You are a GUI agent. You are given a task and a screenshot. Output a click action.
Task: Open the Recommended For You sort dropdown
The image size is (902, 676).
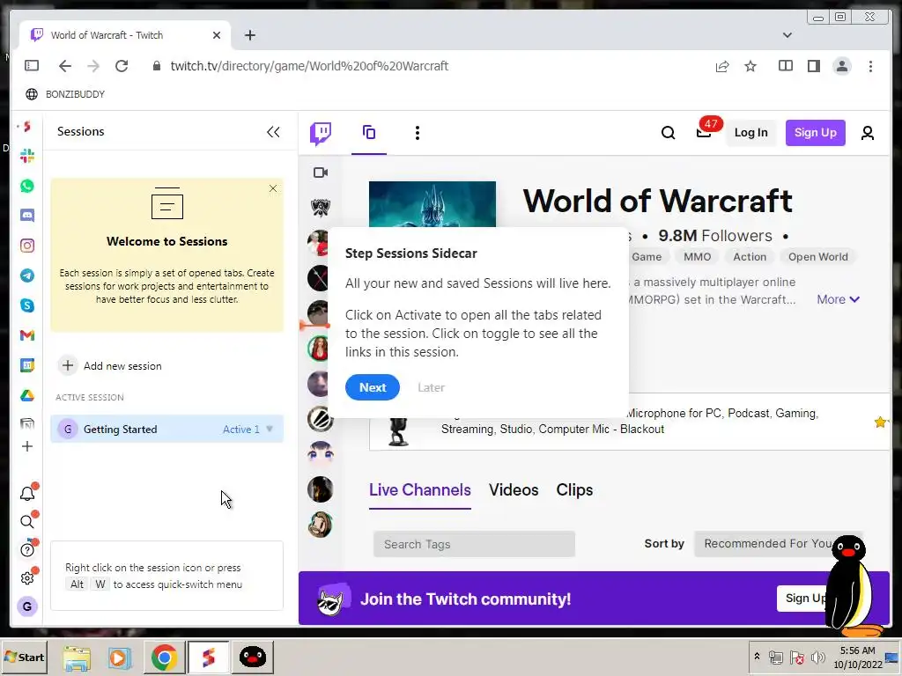pos(778,544)
